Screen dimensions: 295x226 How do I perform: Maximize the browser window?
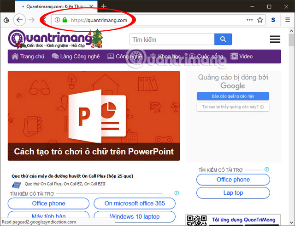click(269, 6)
